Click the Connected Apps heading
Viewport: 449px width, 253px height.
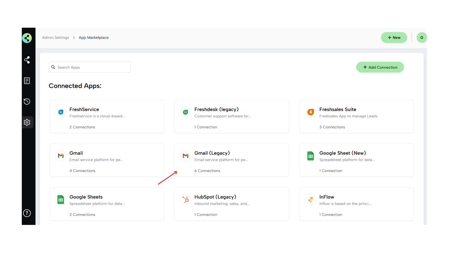tap(75, 86)
